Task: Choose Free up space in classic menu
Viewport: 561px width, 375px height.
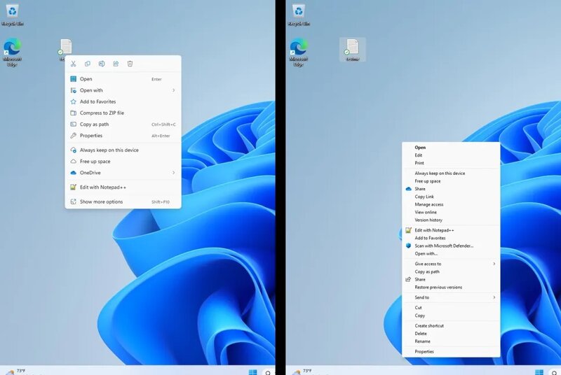Action: click(451, 181)
